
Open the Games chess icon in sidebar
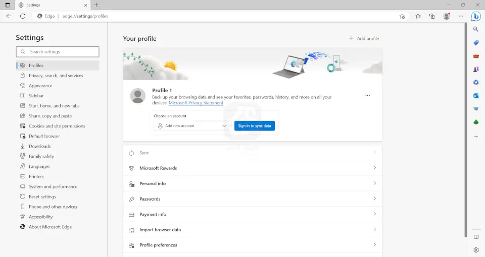pos(476,69)
